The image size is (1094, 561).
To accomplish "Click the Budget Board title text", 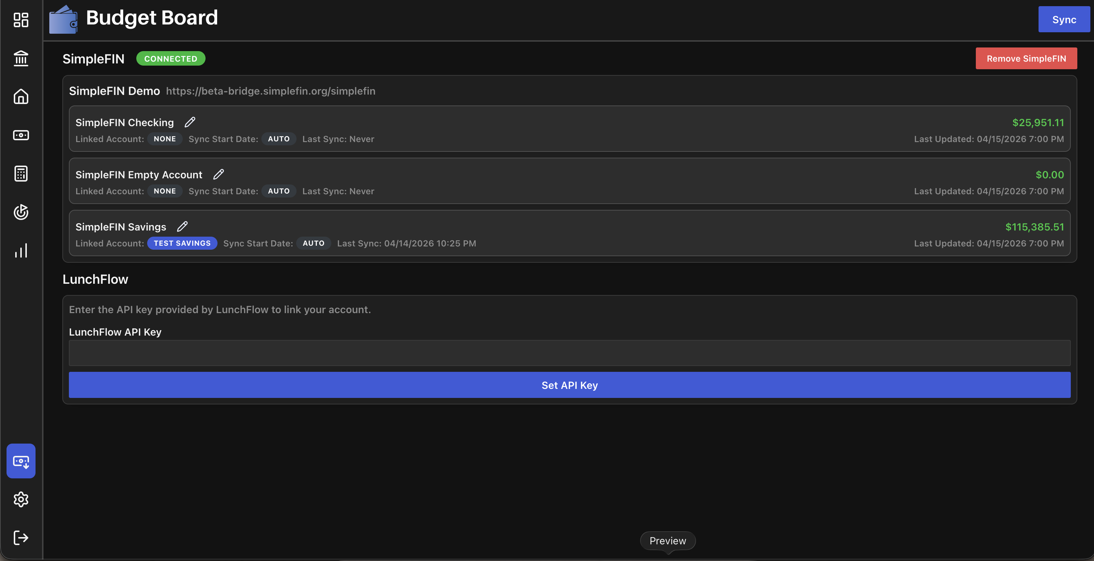I will tap(152, 18).
